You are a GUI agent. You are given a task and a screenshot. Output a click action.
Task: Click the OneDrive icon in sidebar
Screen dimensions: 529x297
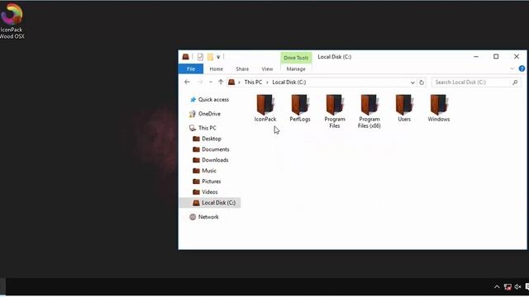(x=193, y=114)
